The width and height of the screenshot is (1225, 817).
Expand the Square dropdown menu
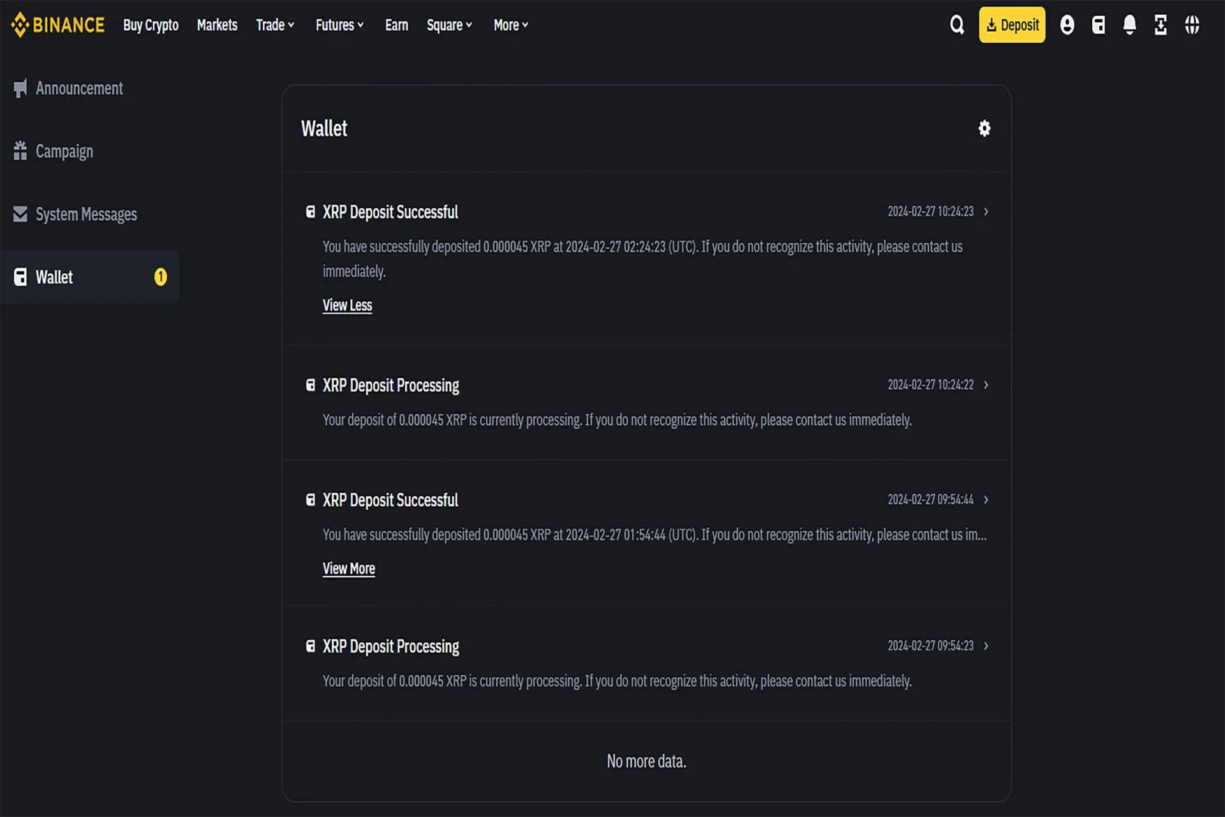click(449, 25)
